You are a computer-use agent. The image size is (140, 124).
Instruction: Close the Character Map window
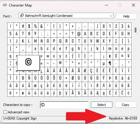tap(133, 5)
